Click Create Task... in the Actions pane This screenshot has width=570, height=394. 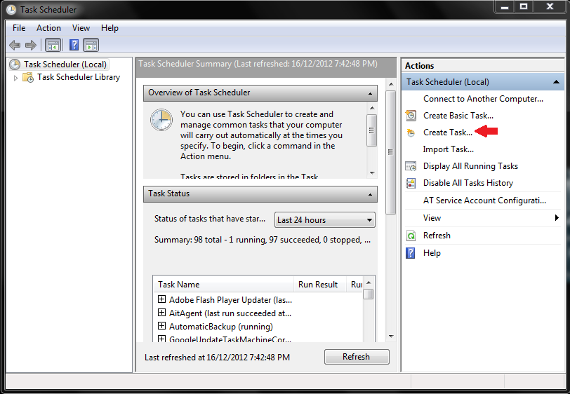[x=448, y=133]
